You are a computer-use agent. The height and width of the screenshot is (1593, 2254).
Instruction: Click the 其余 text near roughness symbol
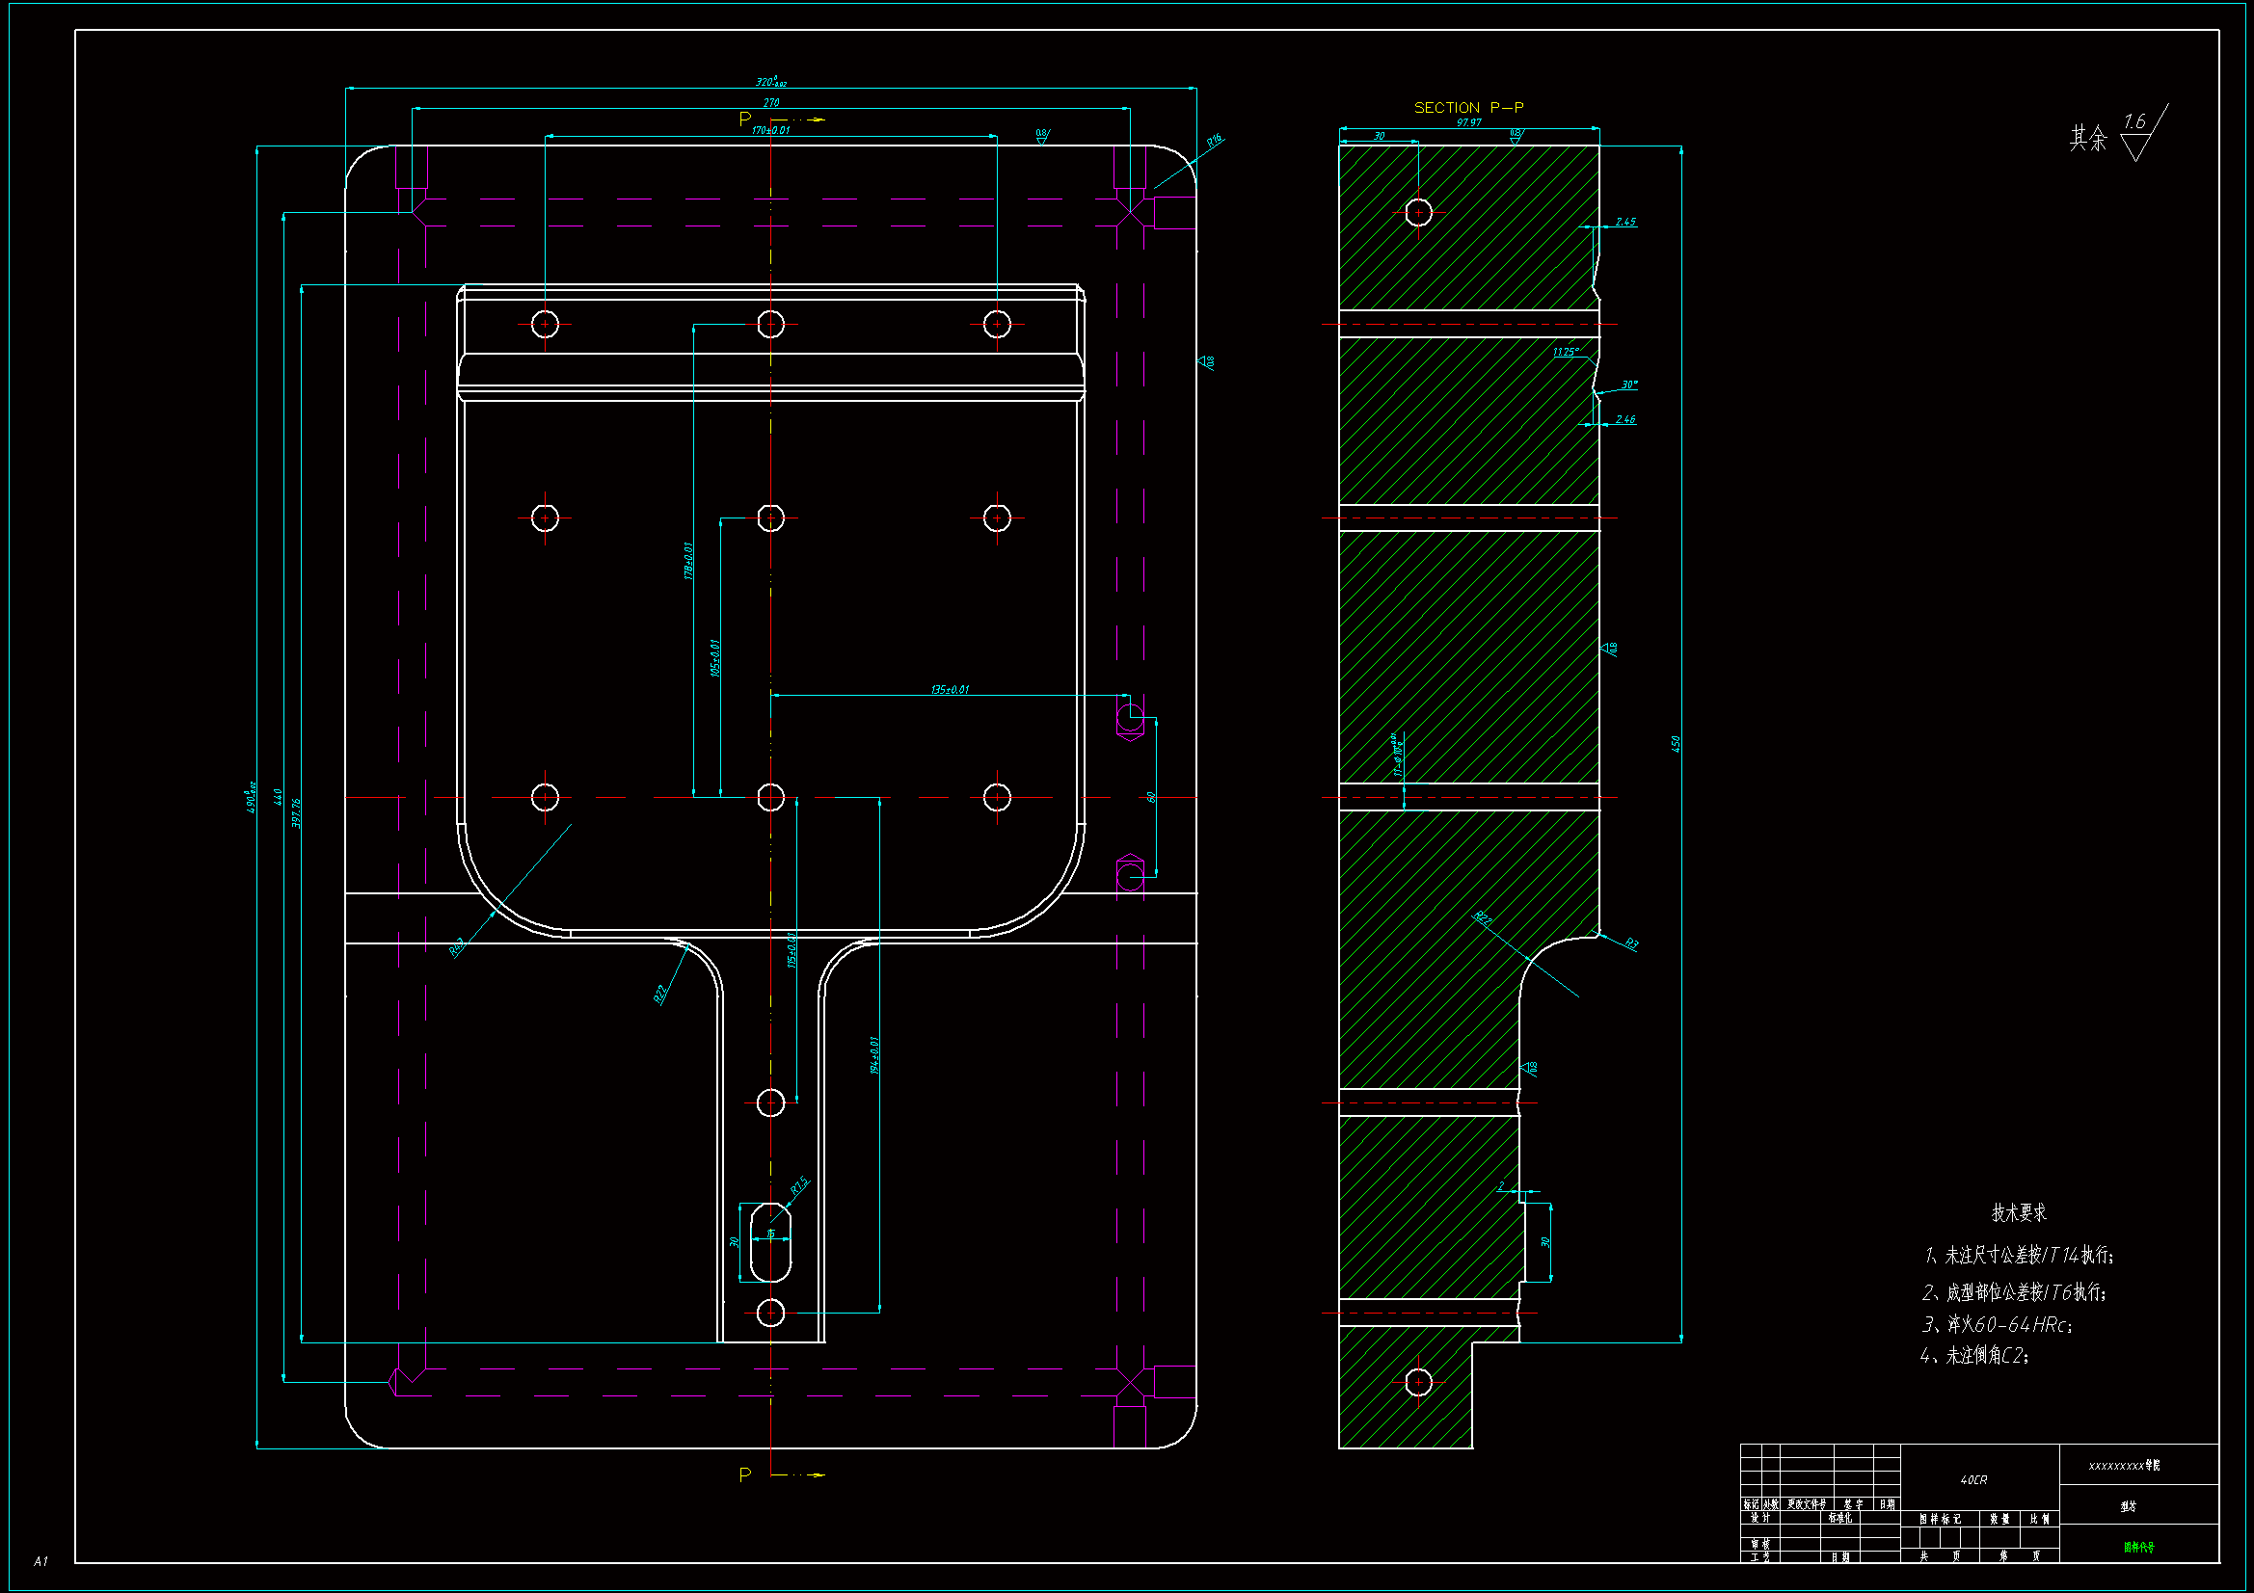pos(2087,139)
